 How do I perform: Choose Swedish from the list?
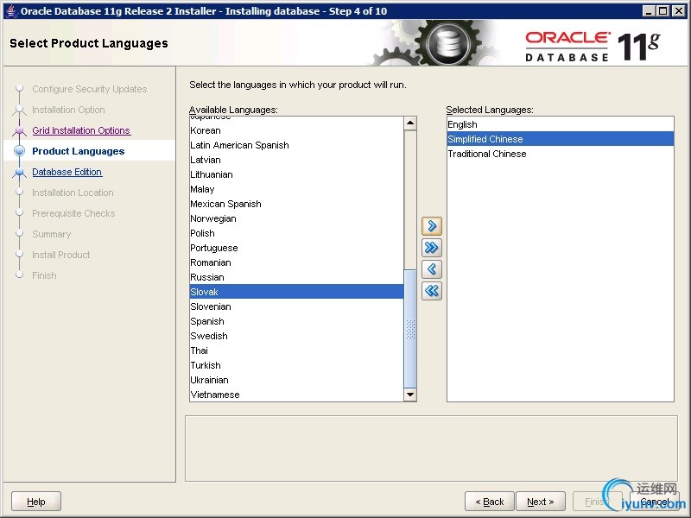pos(296,336)
